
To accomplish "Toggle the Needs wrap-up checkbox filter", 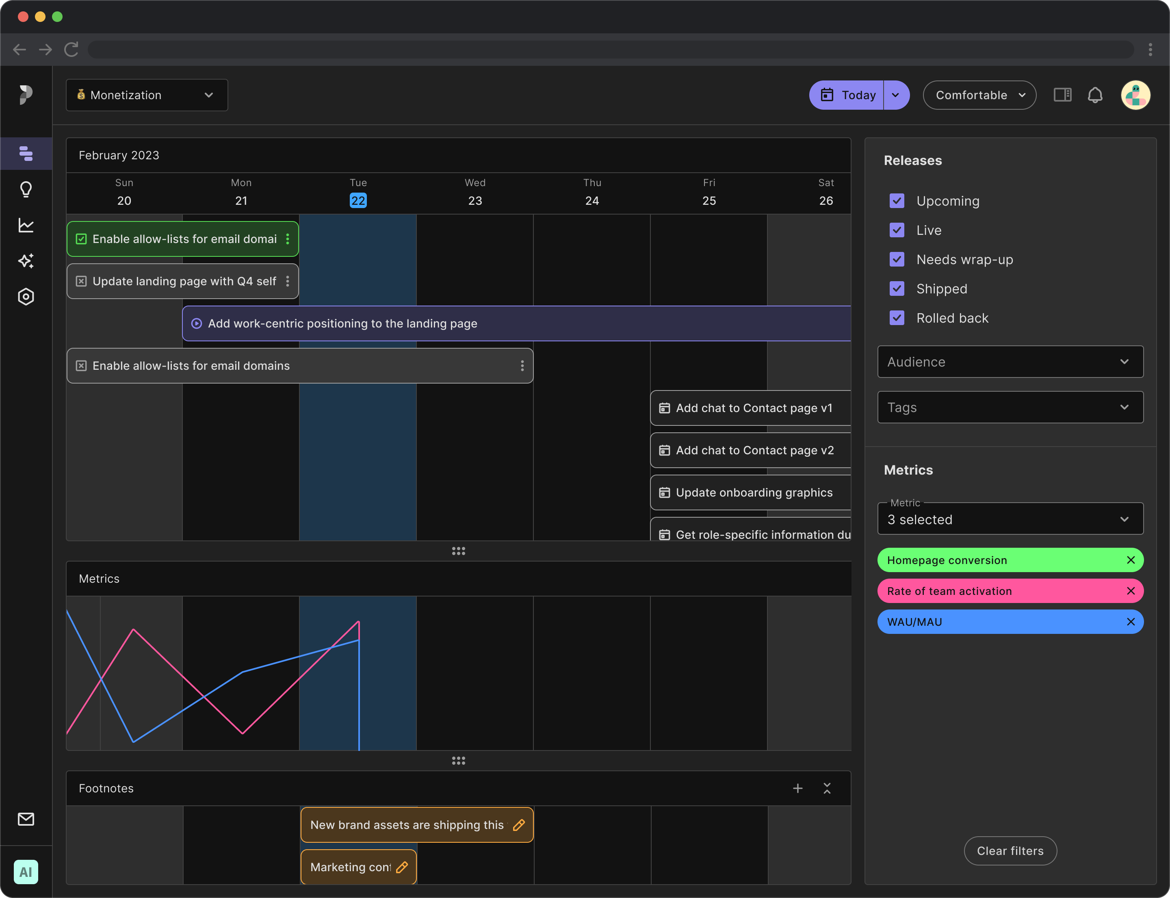I will pyautogui.click(x=897, y=259).
